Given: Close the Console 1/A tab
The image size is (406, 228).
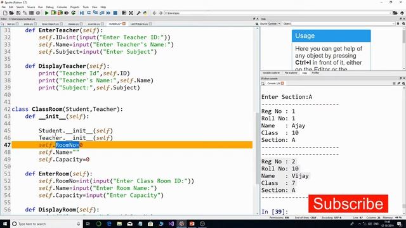Looking at the screenshot, I should (x=282, y=83).
